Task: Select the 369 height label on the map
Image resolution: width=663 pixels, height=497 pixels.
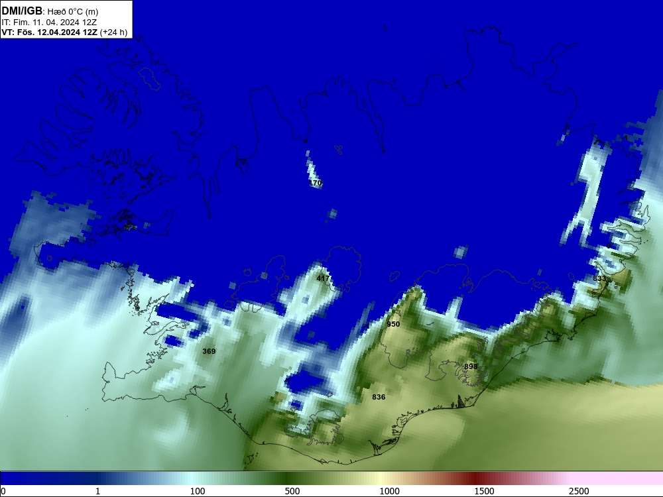Action: [x=209, y=351]
